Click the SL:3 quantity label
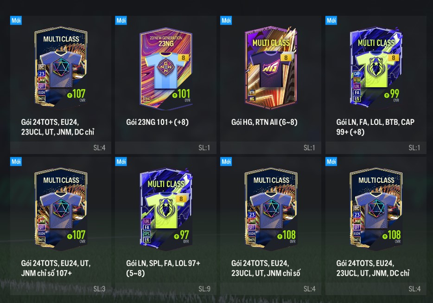Screen dimensions: 433x303 [x=99, y=289]
